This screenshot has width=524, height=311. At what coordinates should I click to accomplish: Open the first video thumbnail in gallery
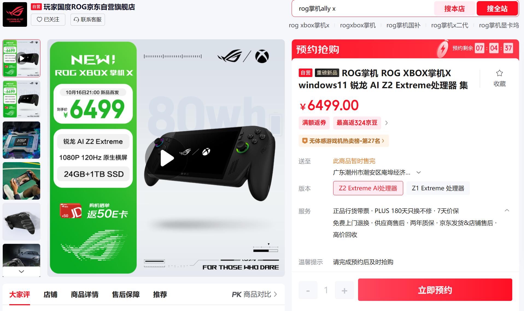[22, 58]
